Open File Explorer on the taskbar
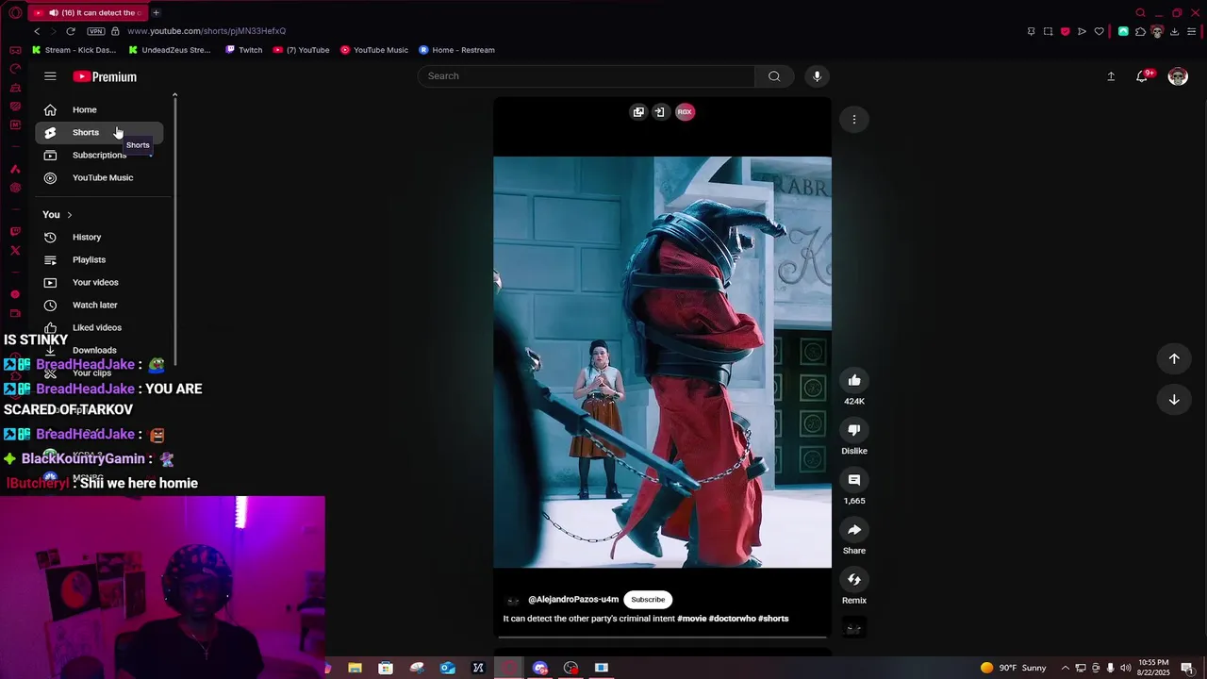This screenshot has width=1207, height=679. coord(355,668)
